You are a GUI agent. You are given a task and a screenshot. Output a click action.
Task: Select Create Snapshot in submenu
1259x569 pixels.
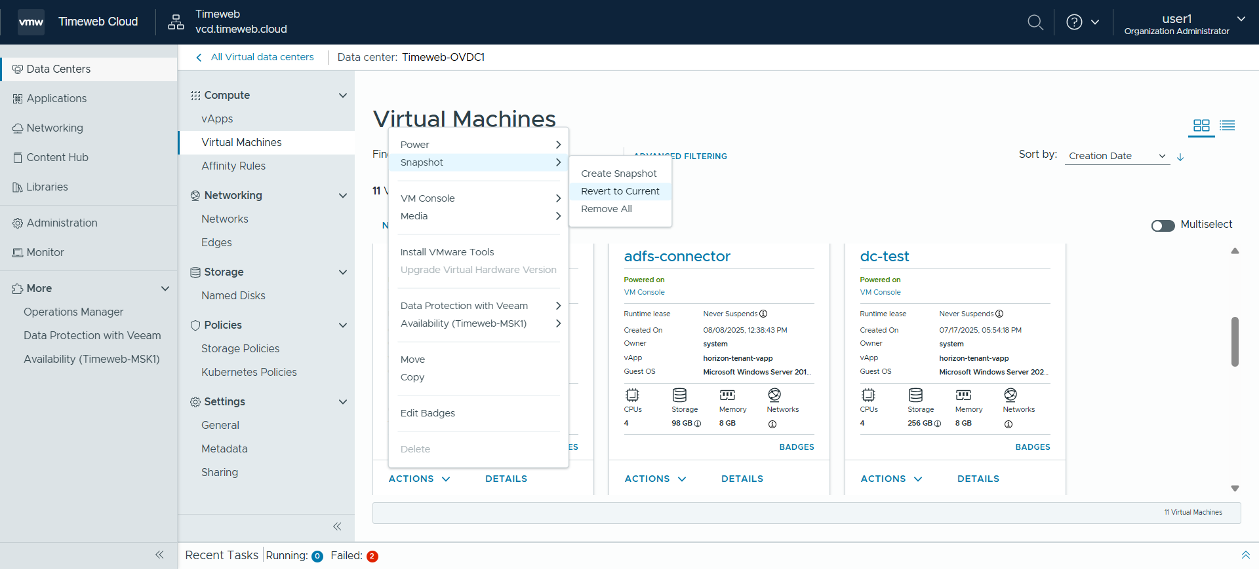pos(620,174)
